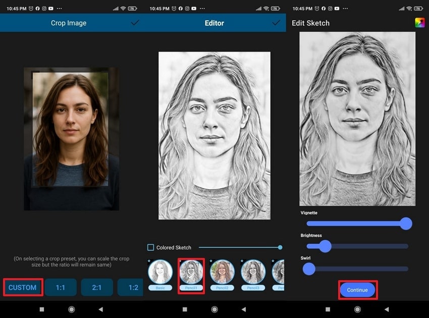The width and height of the screenshot is (429, 318).
Task: Select the 1:2 crop ratio preset
Action: [132, 287]
